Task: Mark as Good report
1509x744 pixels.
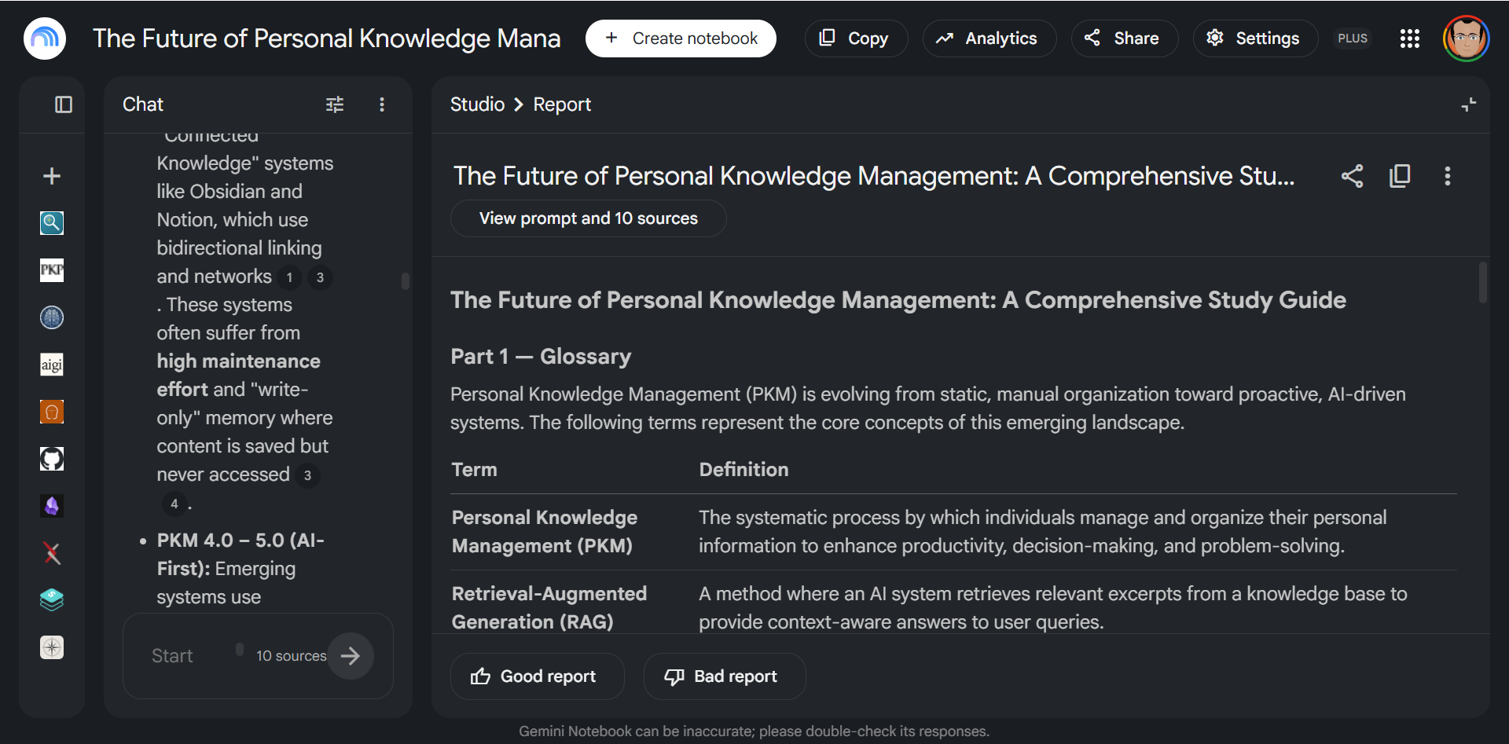Action: (x=537, y=676)
